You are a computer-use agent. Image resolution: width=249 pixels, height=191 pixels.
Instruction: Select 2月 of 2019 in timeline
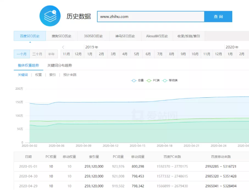102,54
